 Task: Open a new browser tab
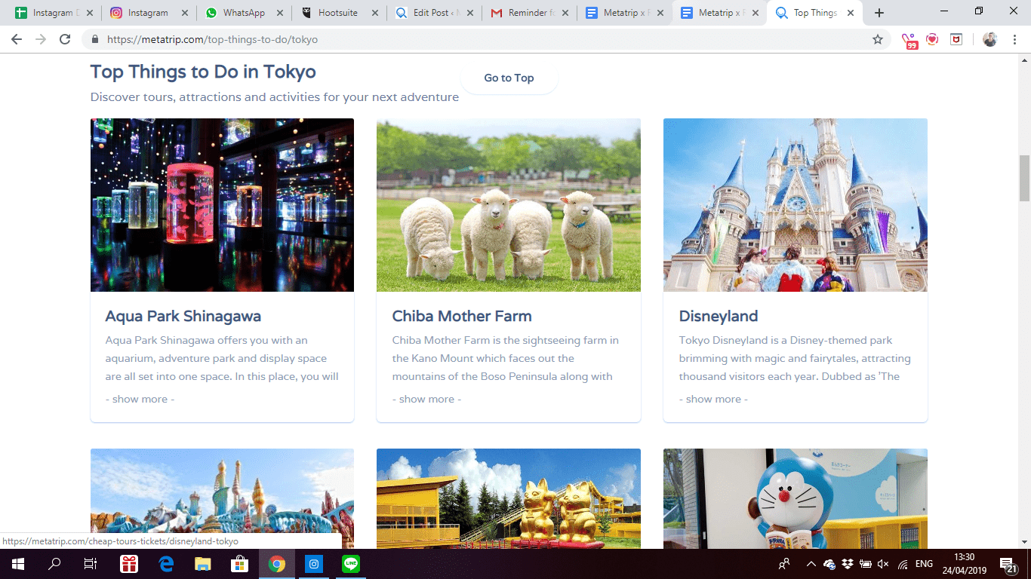[x=879, y=13]
